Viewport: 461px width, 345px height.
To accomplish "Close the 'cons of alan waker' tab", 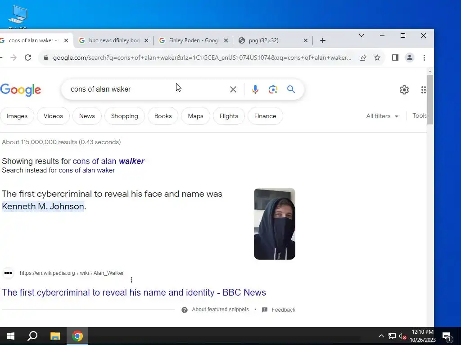I will pyautogui.click(x=66, y=40).
